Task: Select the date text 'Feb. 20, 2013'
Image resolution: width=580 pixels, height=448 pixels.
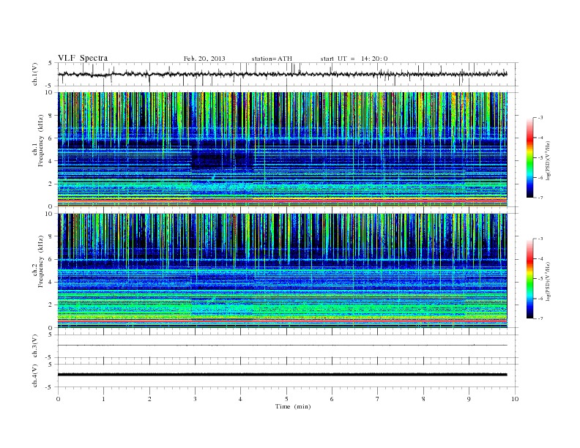Action: pyautogui.click(x=204, y=59)
